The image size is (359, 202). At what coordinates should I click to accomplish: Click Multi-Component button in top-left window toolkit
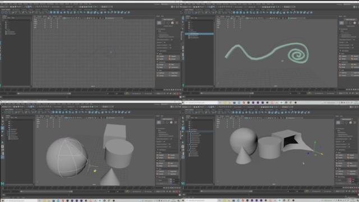pos(168,20)
